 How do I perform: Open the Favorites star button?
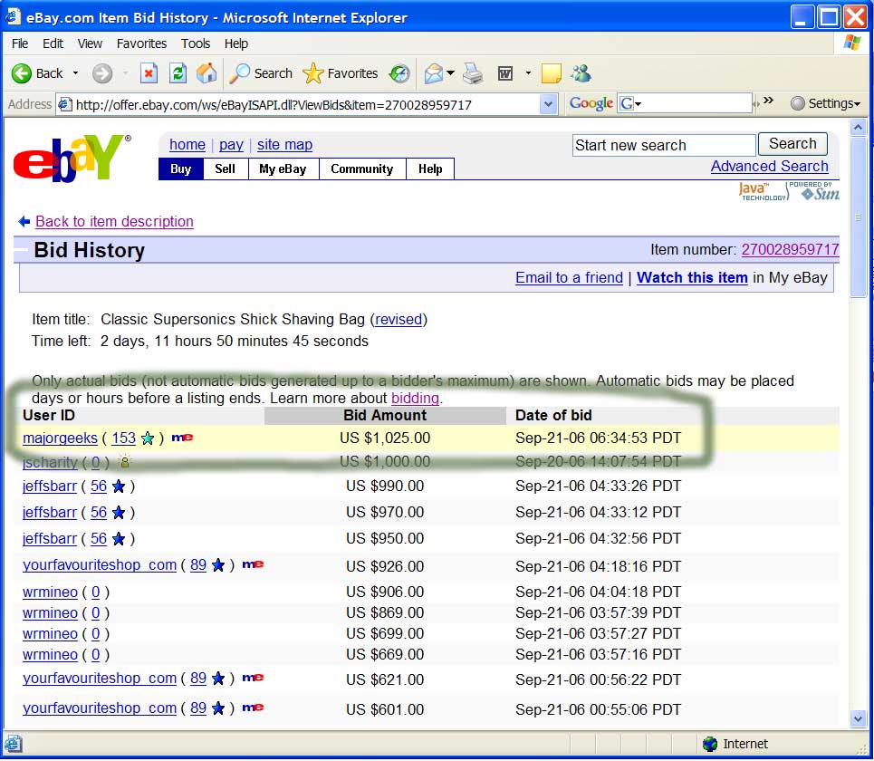pyautogui.click(x=341, y=73)
